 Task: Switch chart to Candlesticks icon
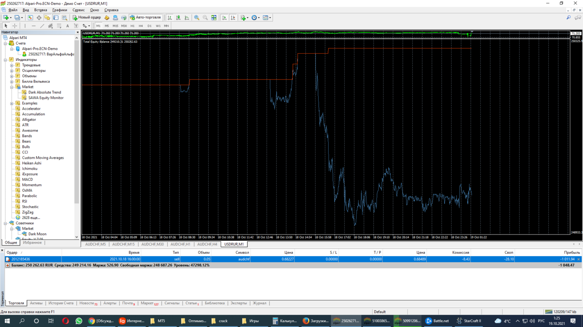pos(178,18)
